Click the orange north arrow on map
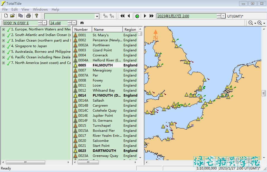This screenshot has width=267, height=172. (156, 37)
